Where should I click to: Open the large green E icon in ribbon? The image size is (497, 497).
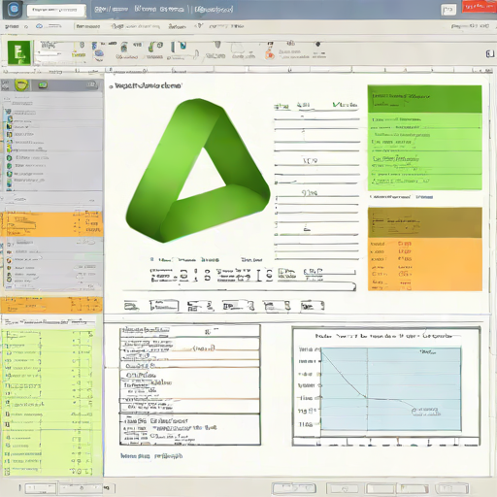coord(19,52)
